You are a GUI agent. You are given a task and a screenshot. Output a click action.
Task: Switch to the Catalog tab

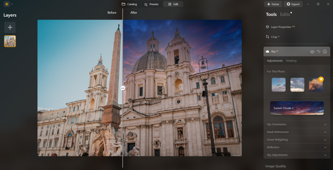129,4
